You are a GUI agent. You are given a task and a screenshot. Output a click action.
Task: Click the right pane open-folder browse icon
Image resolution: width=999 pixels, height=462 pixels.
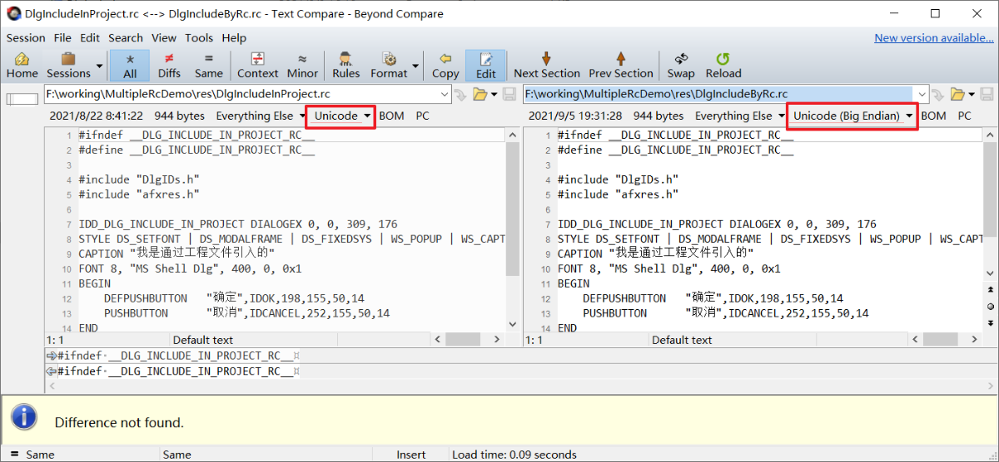(x=958, y=95)
